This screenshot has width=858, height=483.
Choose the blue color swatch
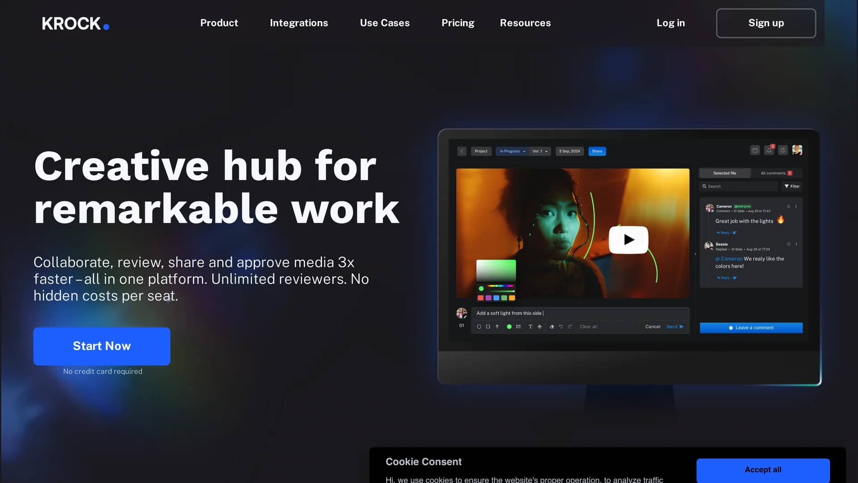pos(496,298)
